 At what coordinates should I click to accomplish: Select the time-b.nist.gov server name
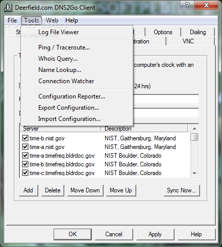click(x=47, y=138)
